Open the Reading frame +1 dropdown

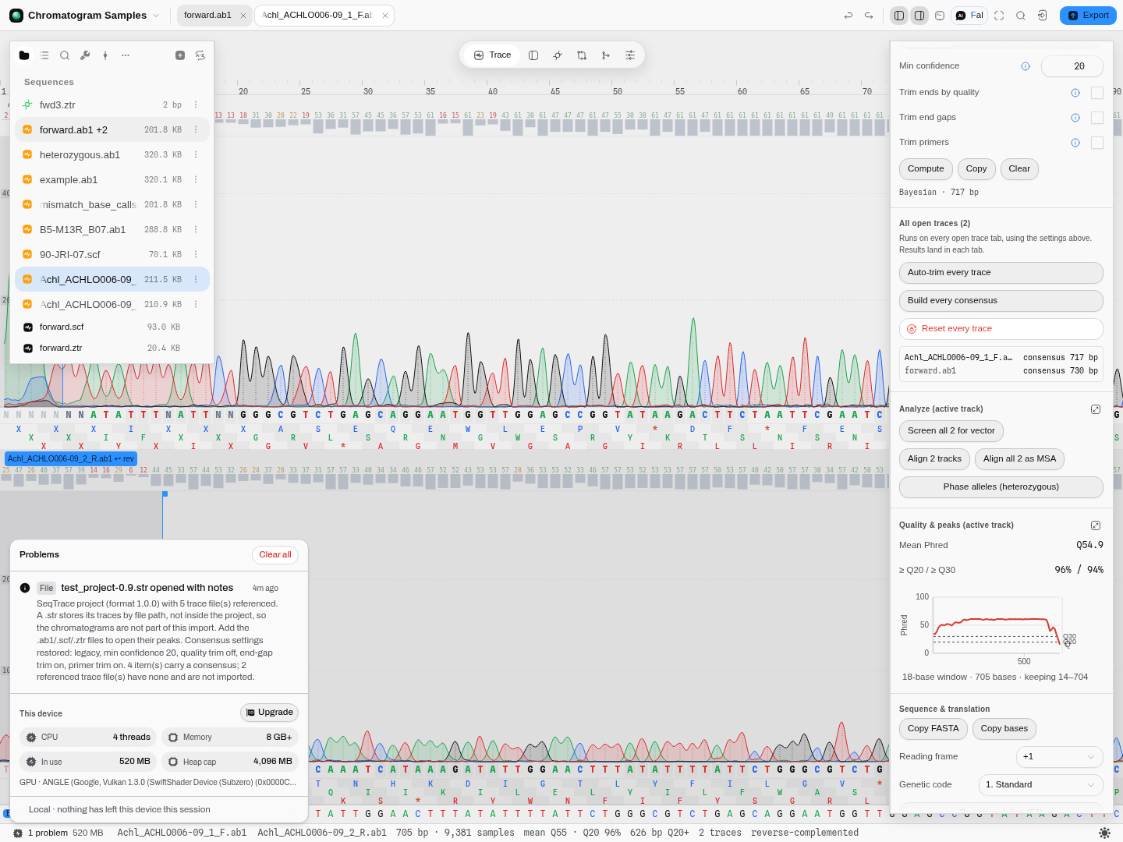1060,757
